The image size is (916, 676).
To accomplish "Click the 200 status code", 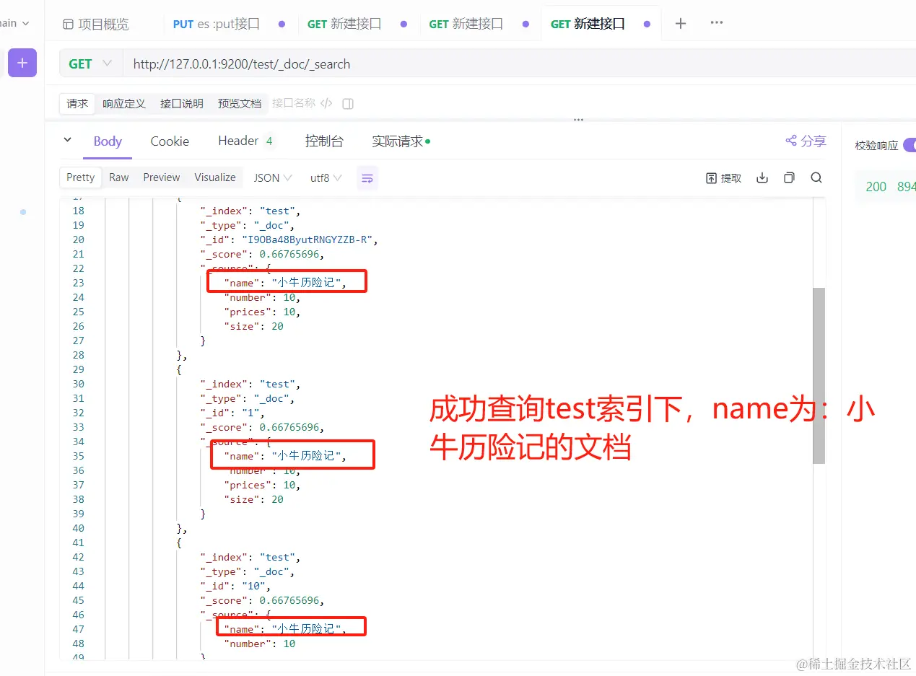I will 876,186.
